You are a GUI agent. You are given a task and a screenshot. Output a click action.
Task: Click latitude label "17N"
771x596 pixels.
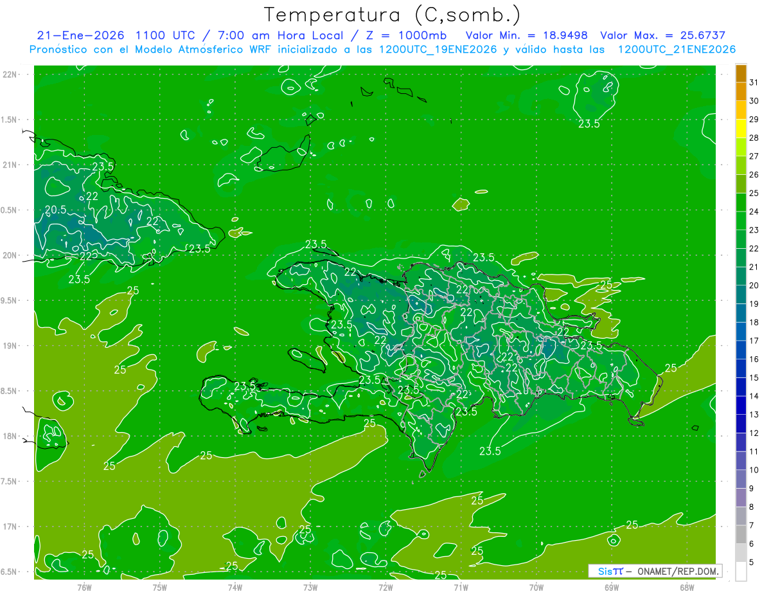[x=11, y=527]
